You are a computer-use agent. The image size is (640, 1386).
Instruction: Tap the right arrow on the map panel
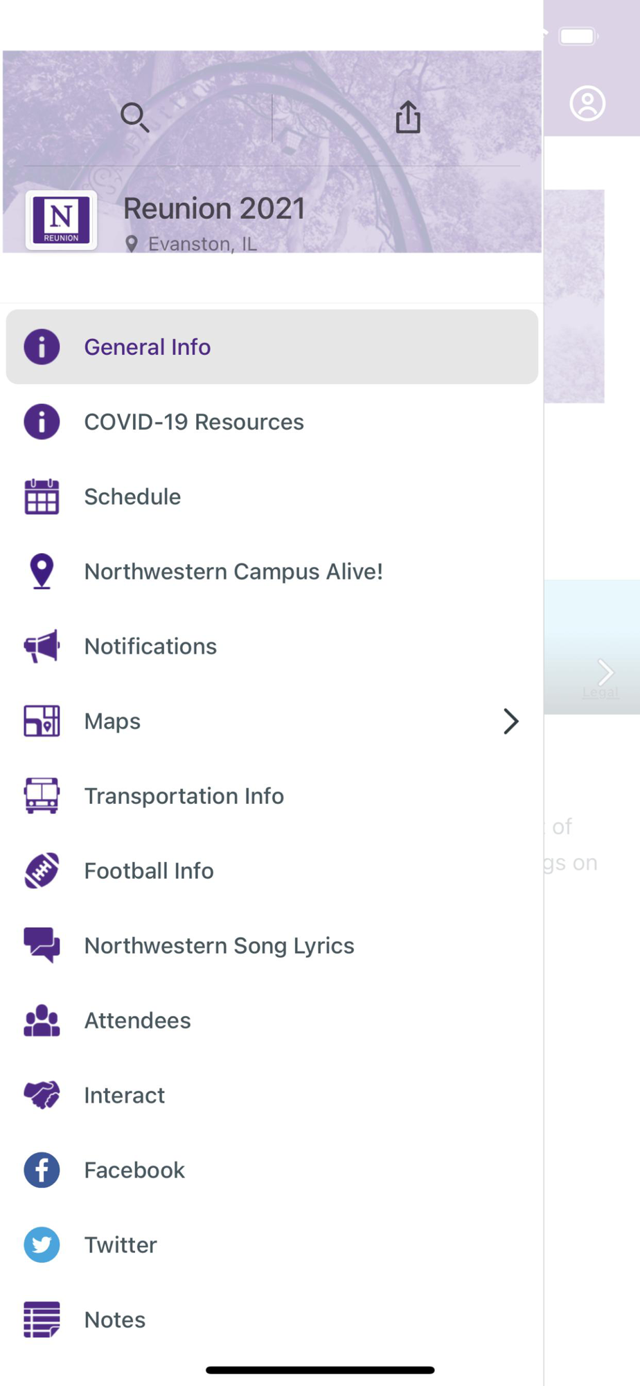pyautogui.click(x=605, y=671)
